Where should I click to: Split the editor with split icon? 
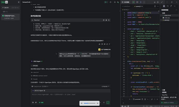pyautogui.click(x=155, y=6)
